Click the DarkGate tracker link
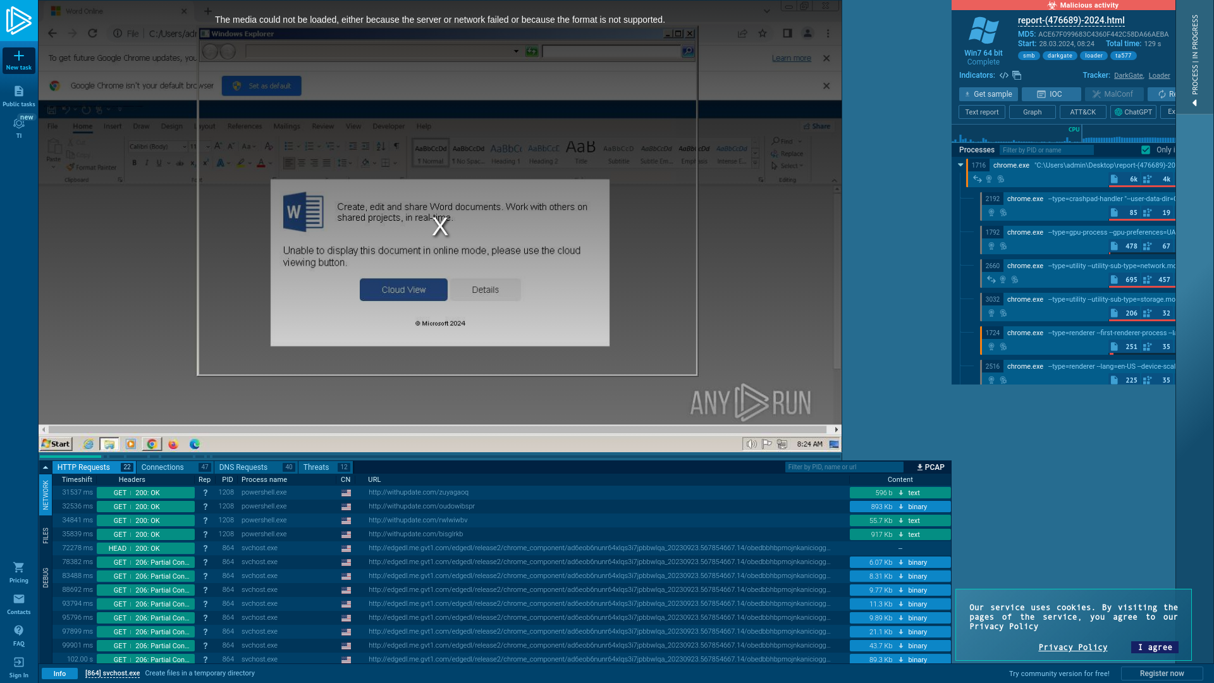 (x=1129, y=75)
